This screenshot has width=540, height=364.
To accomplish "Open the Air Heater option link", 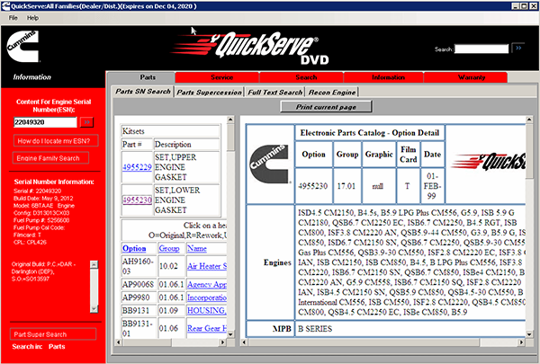I will [207, 266].
